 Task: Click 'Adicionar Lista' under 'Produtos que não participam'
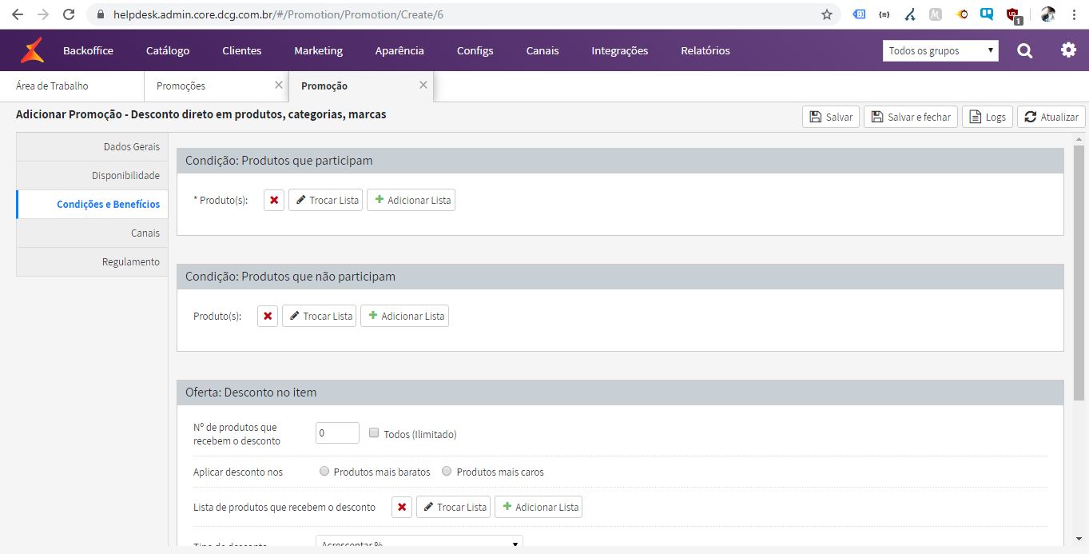point(404,316)
